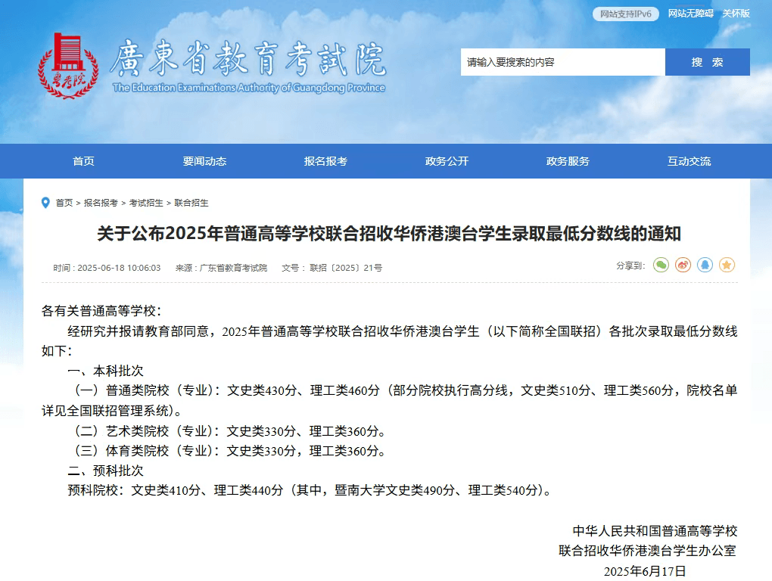The image size is (772, 581).
Task: Open the 联合招生 breadcrumb link
Action: tap(191, 203)
